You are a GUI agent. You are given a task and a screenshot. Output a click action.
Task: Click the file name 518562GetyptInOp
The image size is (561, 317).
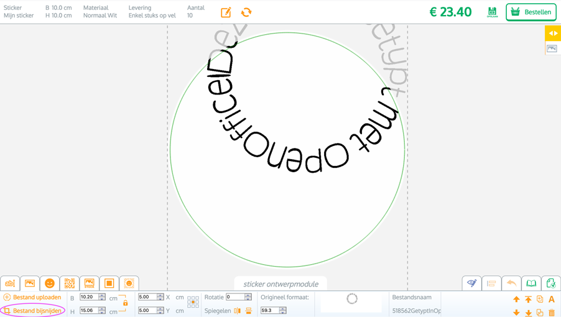417,311
